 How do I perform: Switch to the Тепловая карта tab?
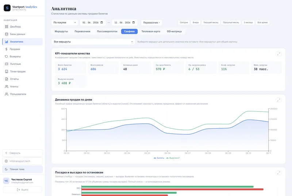pyautogui.click(x=151, y=31)
